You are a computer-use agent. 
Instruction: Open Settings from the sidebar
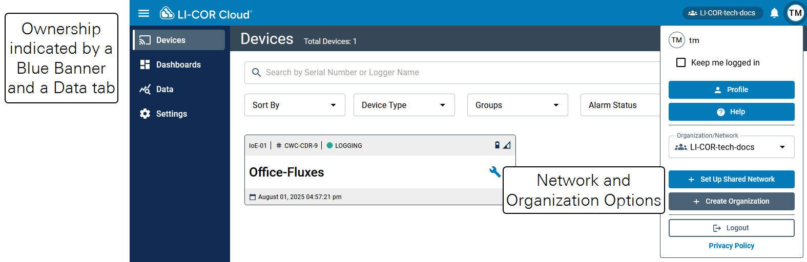tap(171, 114)
